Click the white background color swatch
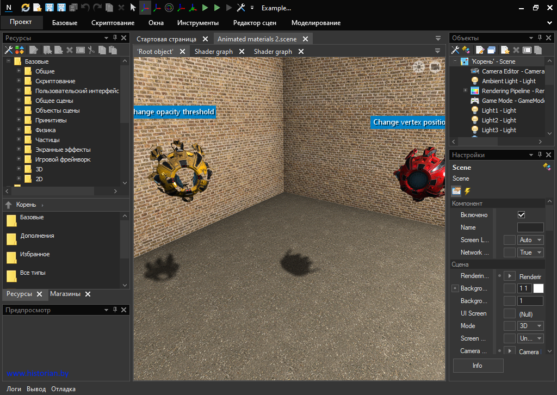The width and height of the screenshot is (557, 395). tap(538, 288)
